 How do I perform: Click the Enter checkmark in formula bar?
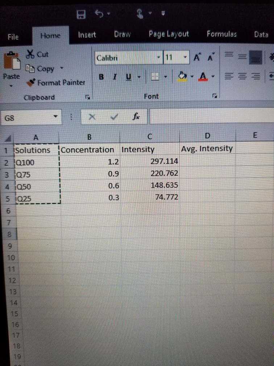tap(114, 117)
